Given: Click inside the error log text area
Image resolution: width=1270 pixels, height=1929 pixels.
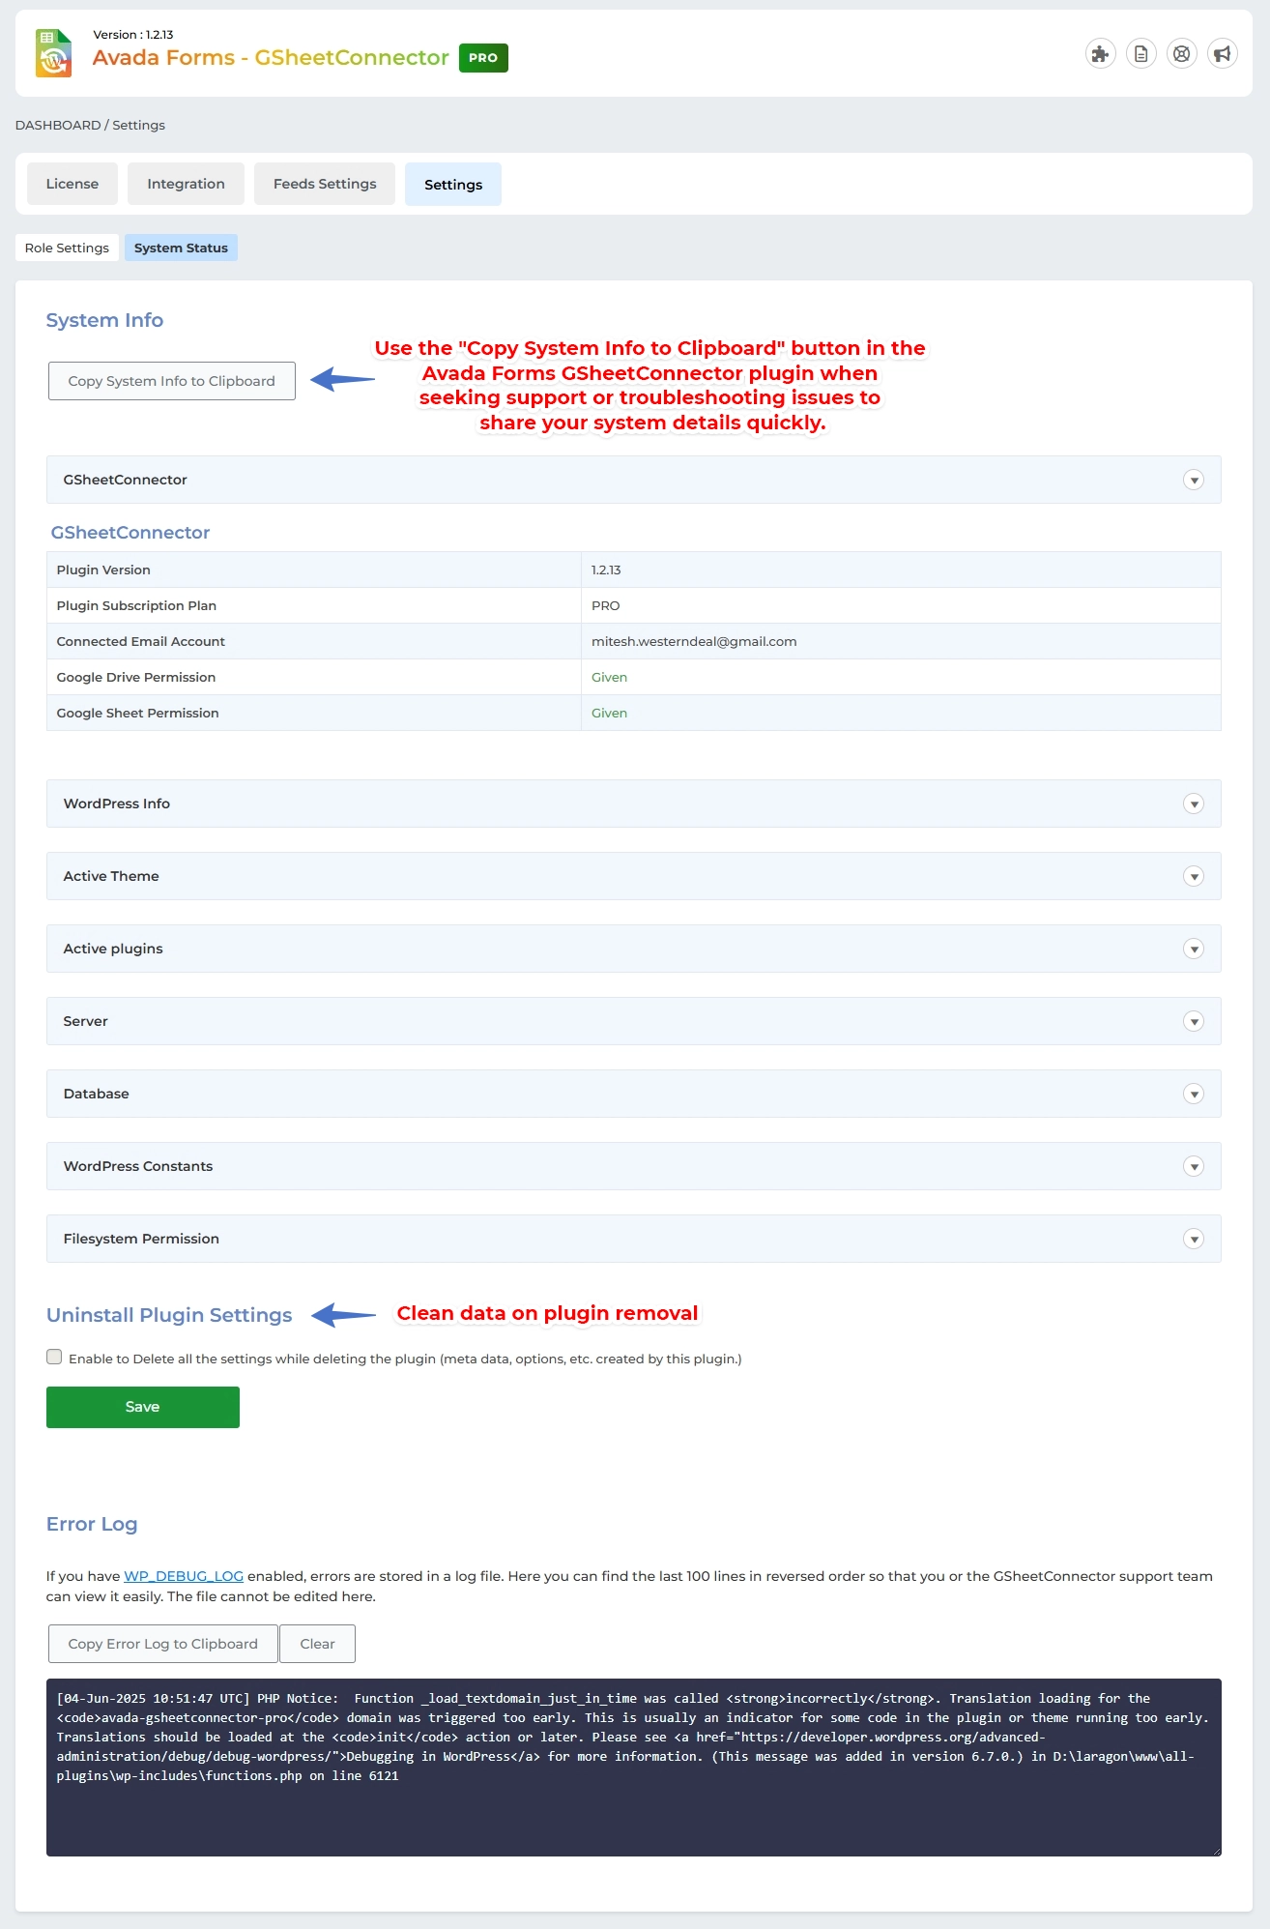Looking at the screenshot, I should coord(633,1808).
